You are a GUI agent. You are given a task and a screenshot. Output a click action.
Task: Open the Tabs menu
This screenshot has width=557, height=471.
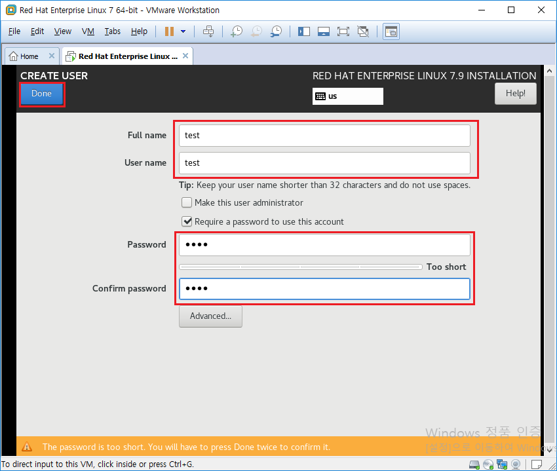pos(112,31)
